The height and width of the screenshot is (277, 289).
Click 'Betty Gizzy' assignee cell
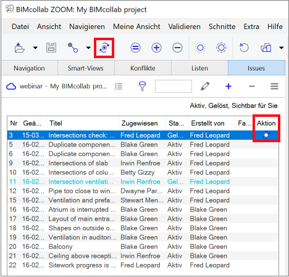point(138,173)
